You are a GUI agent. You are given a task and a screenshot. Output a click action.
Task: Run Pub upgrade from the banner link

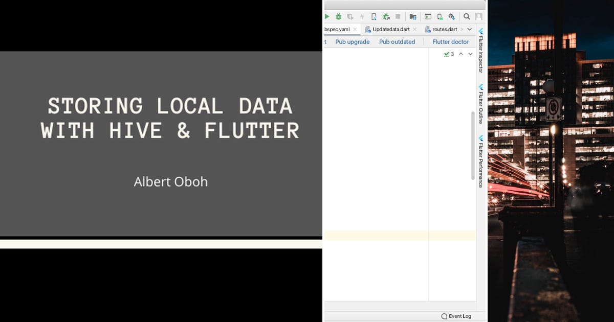[352, 41]
